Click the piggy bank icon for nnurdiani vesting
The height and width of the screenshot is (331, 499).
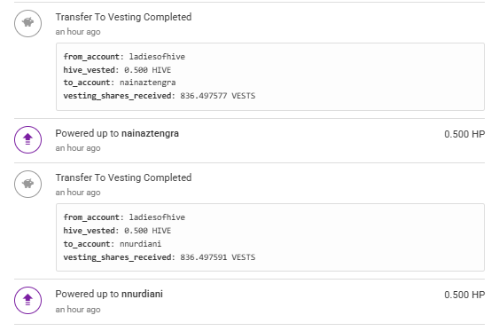coord(28,184)
